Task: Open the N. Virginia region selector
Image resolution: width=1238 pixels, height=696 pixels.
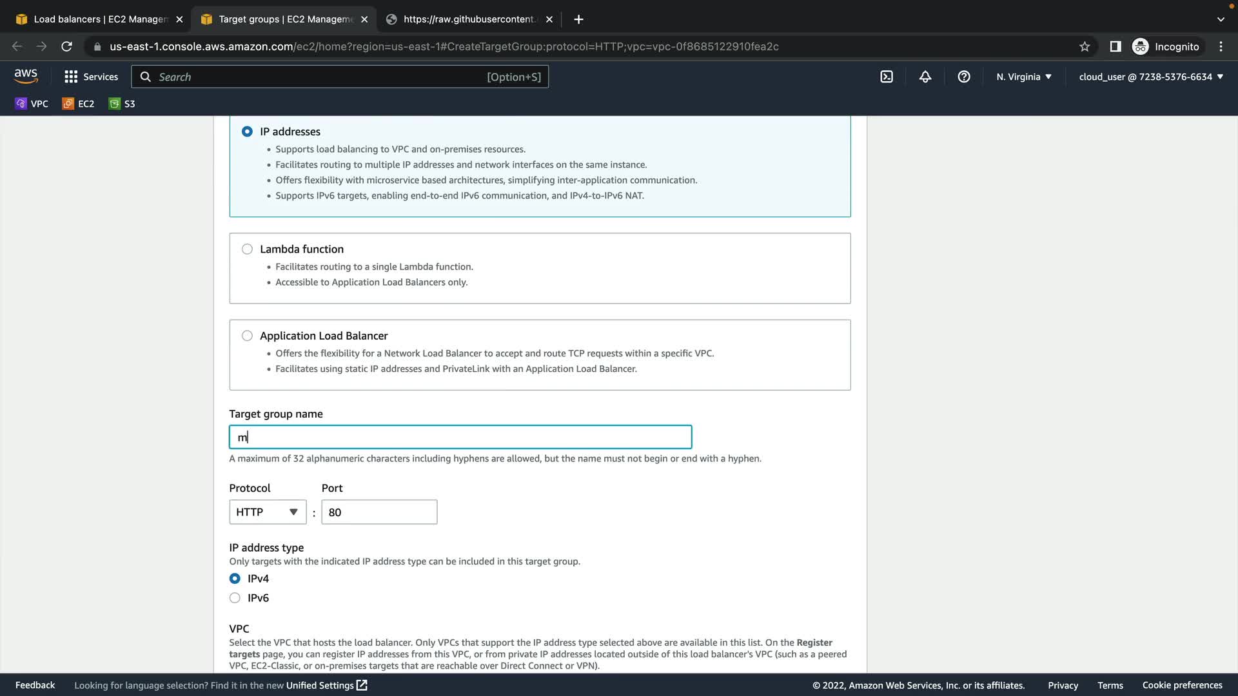Action: pyautogui.click(x=1023, y=77)
